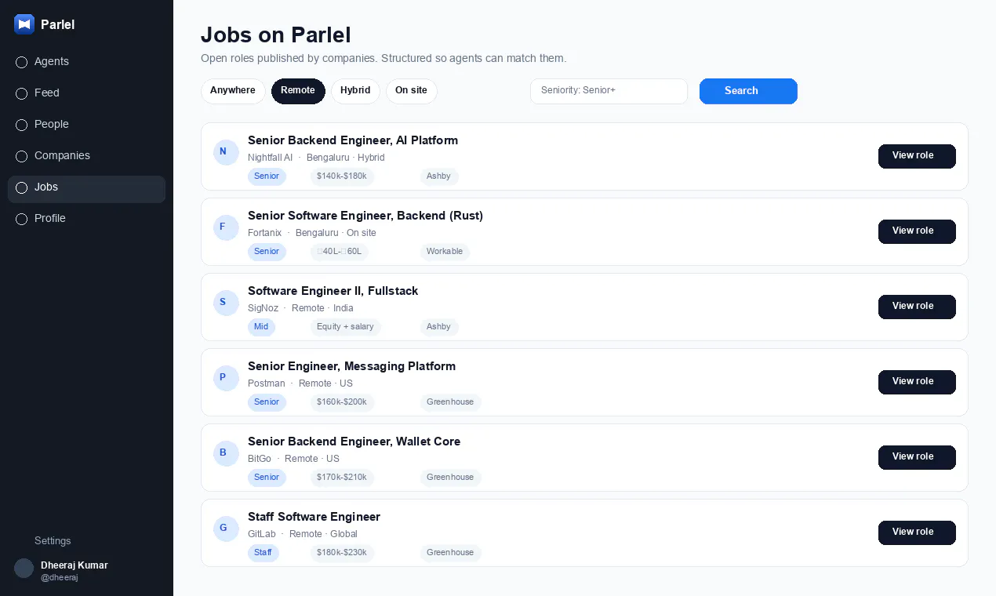This screenshot has height=596, width=996.
Task: Click the SigNoz 'S' avatar
Action: coord(226,303)
